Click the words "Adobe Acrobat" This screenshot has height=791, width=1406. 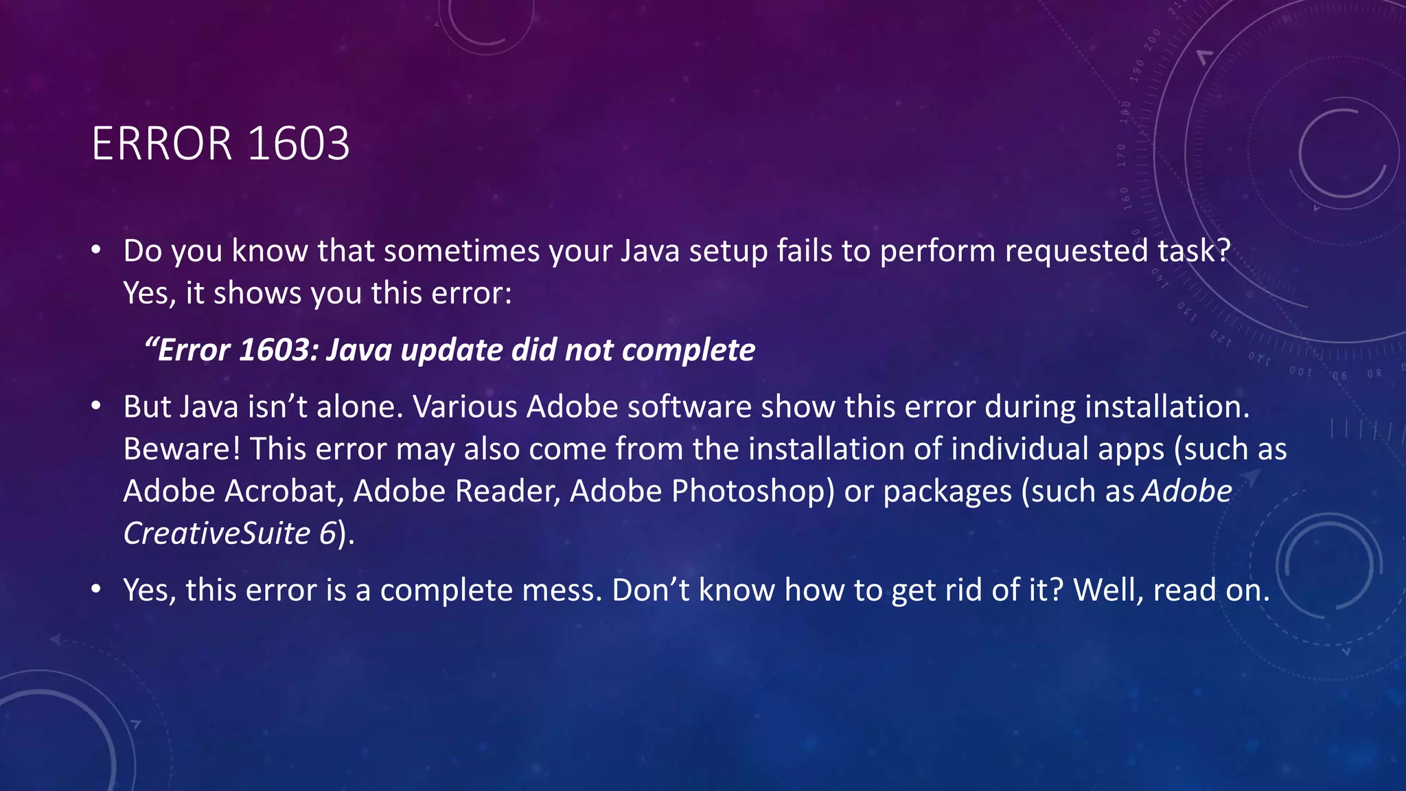coord(230,491)
